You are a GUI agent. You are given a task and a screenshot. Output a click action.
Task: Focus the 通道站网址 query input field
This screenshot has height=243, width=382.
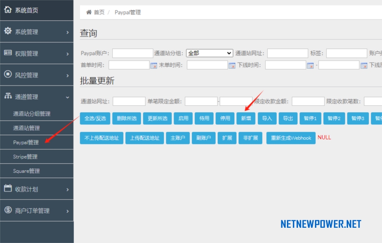[x=288, y=53]
